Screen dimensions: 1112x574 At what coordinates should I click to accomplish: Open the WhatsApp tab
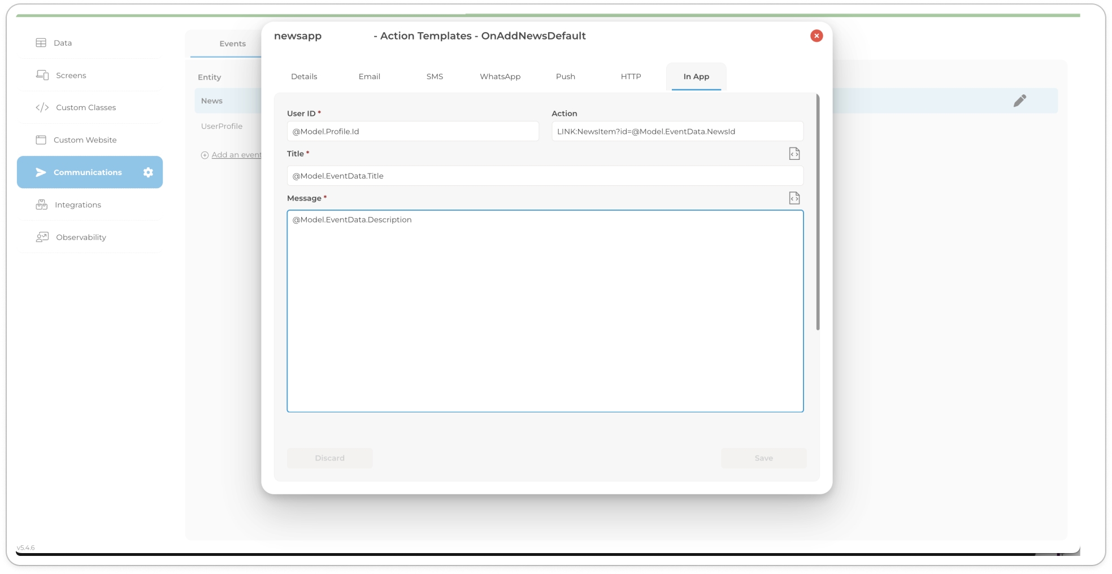[x=500, y=77]
